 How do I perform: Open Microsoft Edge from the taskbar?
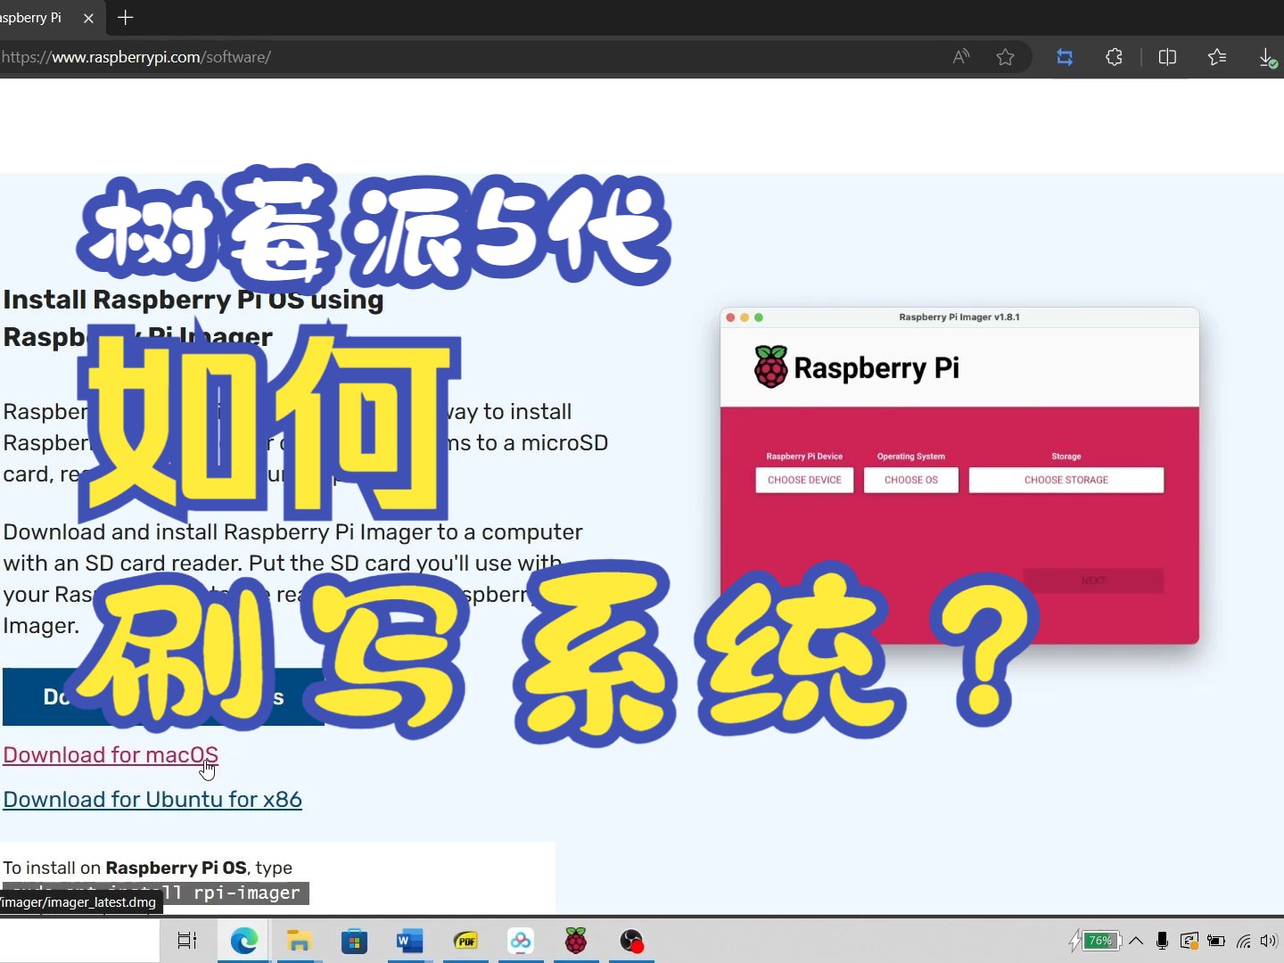click(243, 941)
